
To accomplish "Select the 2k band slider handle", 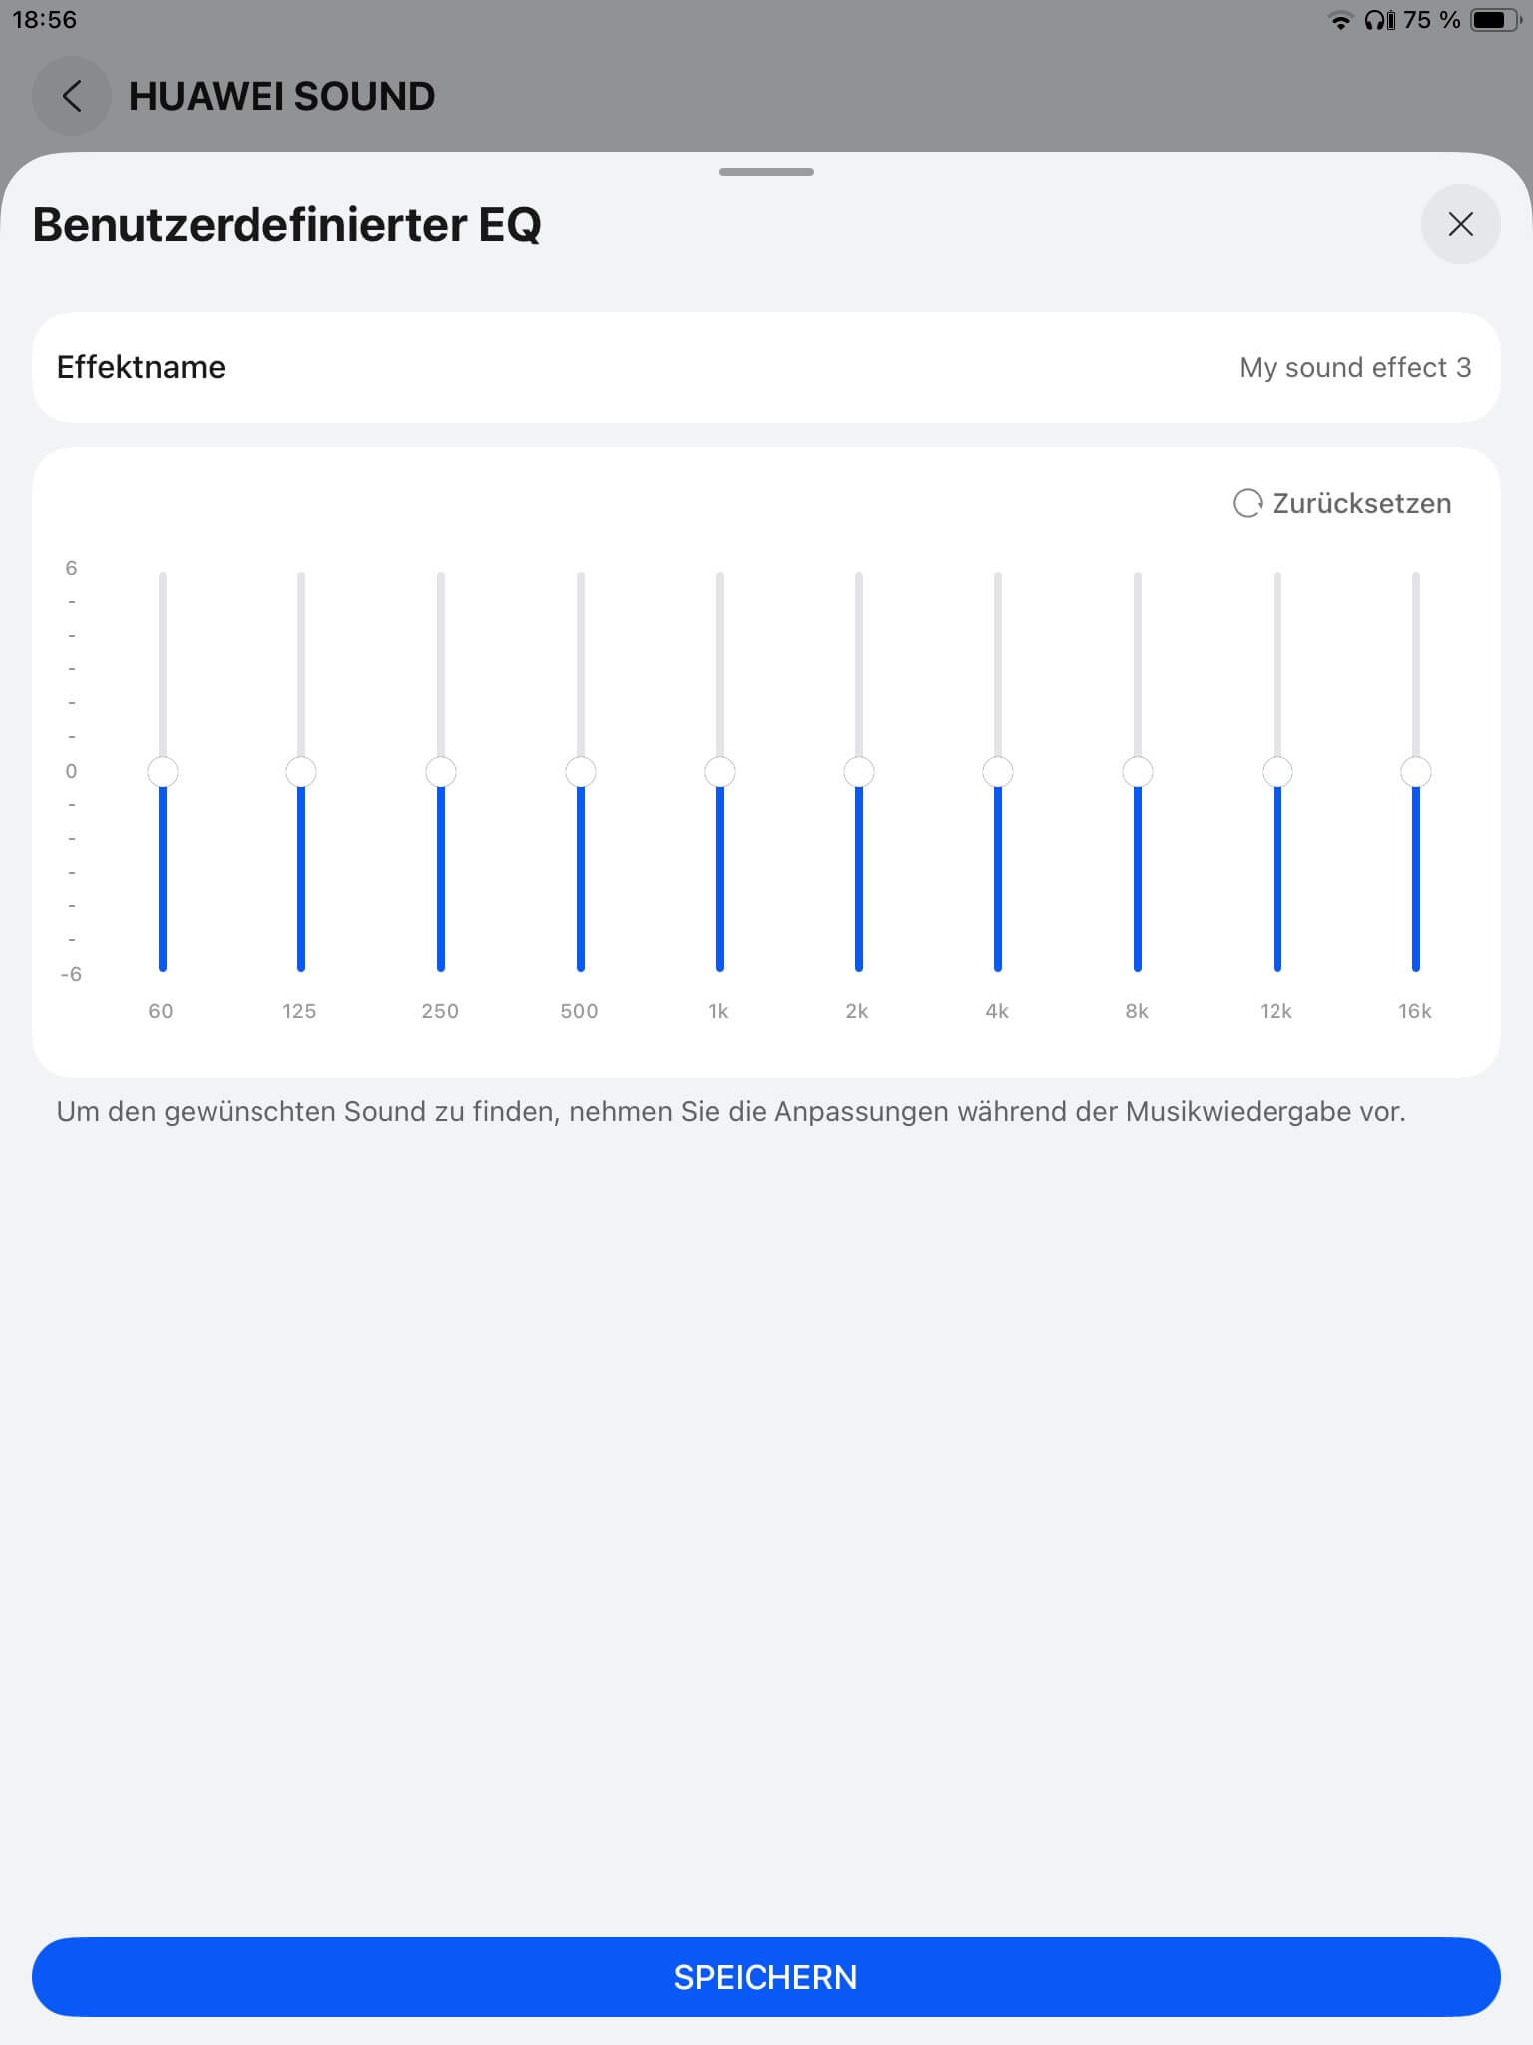I will (x=859, y=772).
